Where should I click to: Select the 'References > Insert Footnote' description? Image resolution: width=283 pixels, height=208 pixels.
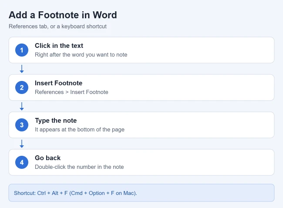71,92
